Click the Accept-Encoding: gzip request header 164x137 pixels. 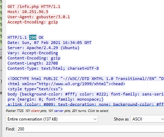[33, 22]
